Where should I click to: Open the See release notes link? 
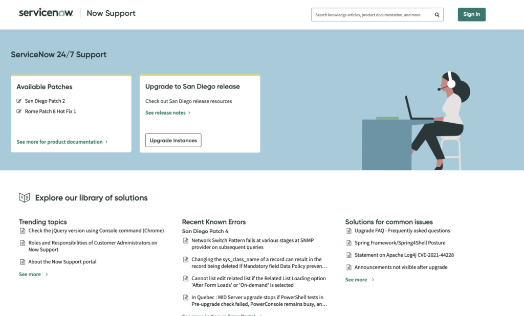click(165, 113)
